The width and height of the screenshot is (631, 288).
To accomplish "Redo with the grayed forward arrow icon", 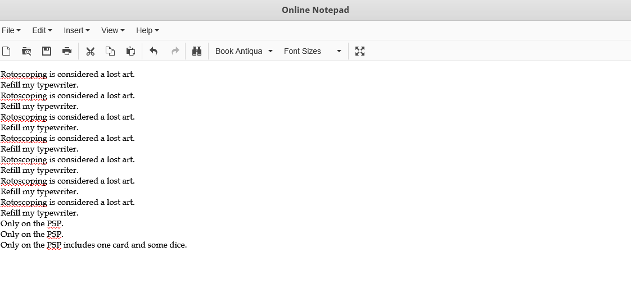I will point(175,51).
